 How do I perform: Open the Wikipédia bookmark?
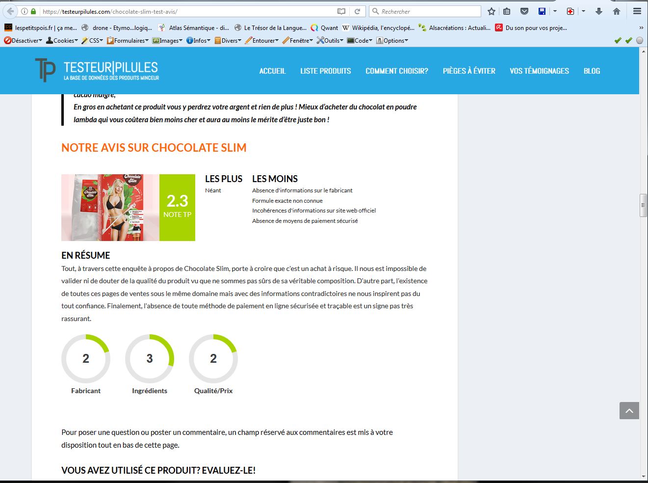[x=378, y=28]
